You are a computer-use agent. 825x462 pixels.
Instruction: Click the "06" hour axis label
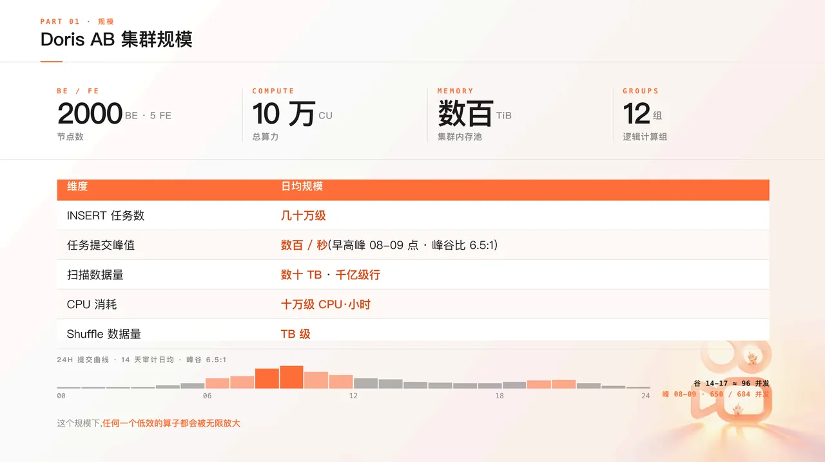coord(207,396)
